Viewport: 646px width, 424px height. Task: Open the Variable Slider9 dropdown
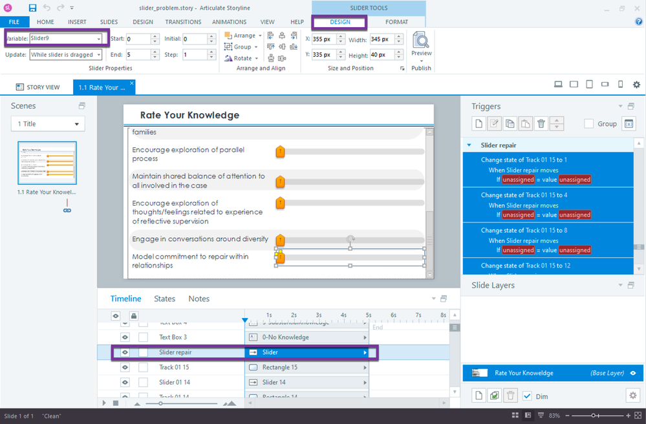99,39
